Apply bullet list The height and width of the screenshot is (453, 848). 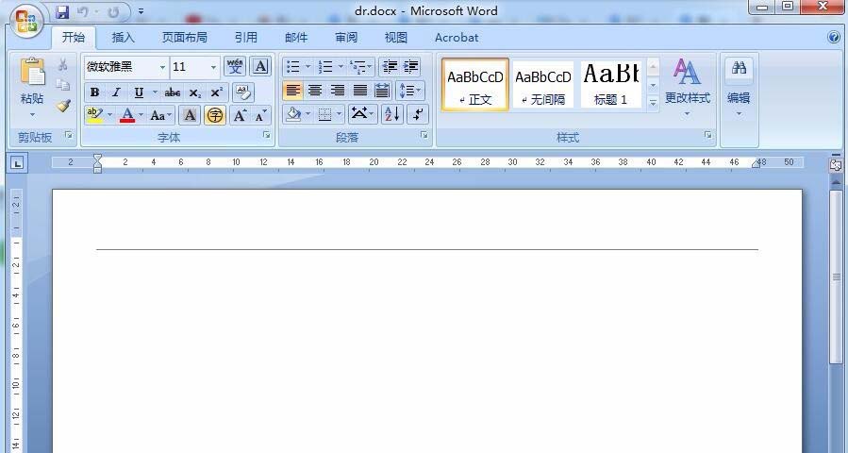pyautogui.click(x=292, y=67)
